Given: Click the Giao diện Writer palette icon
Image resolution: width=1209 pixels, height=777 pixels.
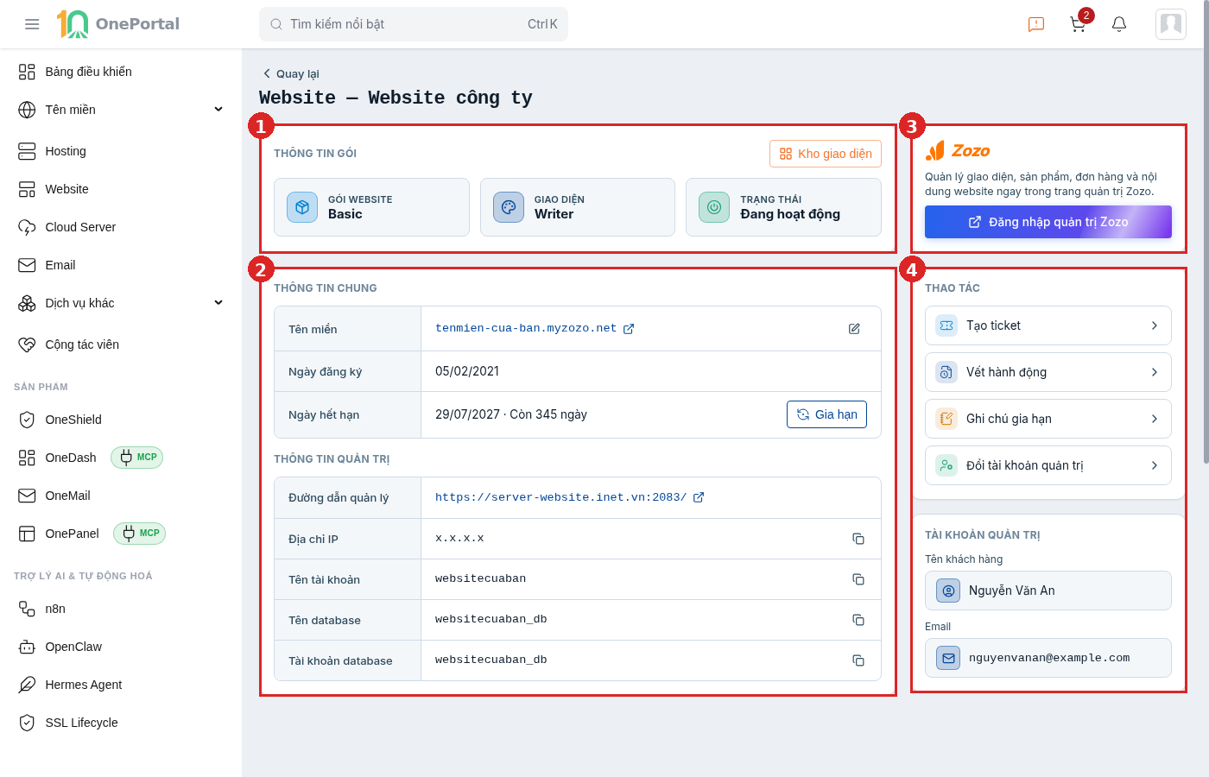Looking at the screenshot, I should (x=509, y=207).
